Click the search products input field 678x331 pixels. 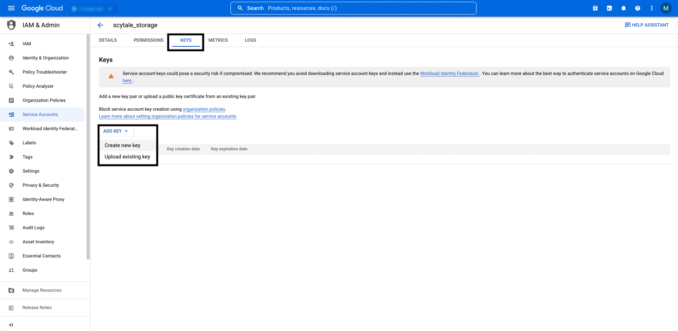coord(353,8)
